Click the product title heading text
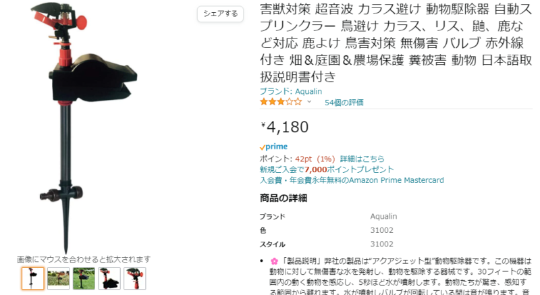540x295 pixels. coord(396,43)
